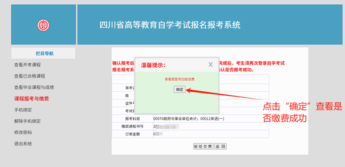
Task: Select 课程报考与缴费 menu item
Action: 31,99
